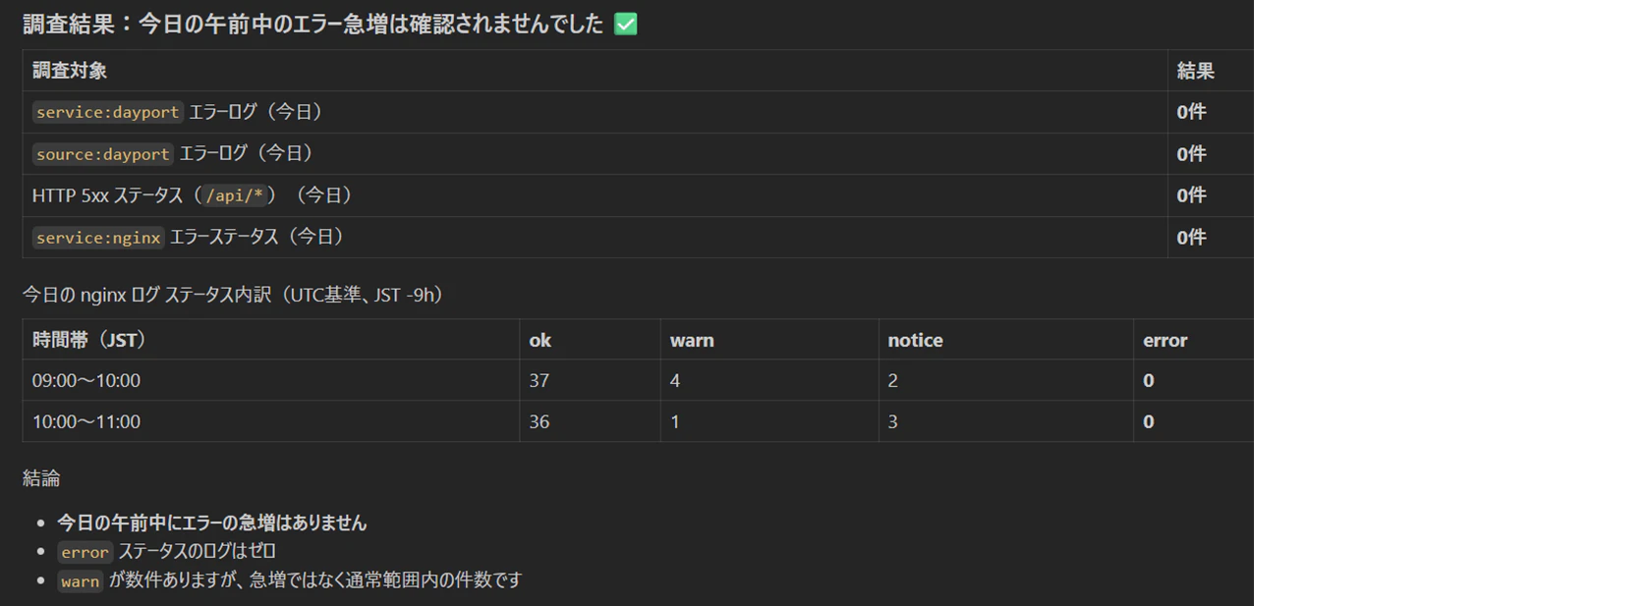Screen dimensions: 1647x606
Task: Click the 結果 column header
Action: point(1196,71)
